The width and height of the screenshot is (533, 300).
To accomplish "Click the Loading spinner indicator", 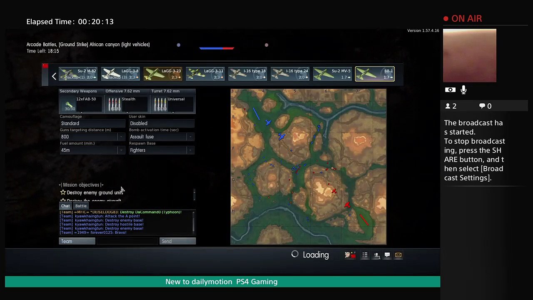I will (x=295, y=254).
